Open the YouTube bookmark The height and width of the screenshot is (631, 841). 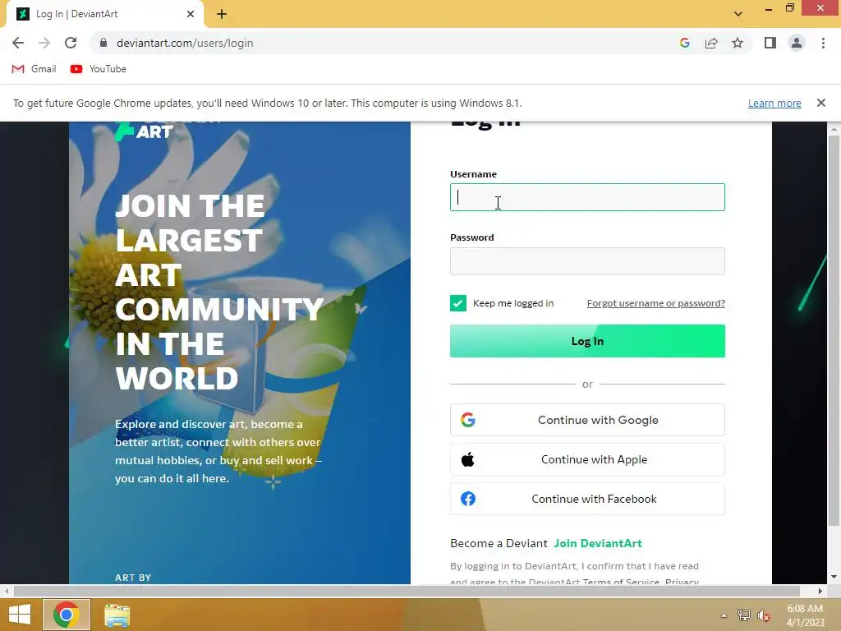tap(99, 69)
